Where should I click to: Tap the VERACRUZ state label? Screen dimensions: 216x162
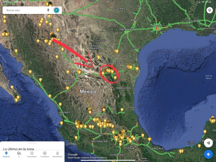click(157, 148)
